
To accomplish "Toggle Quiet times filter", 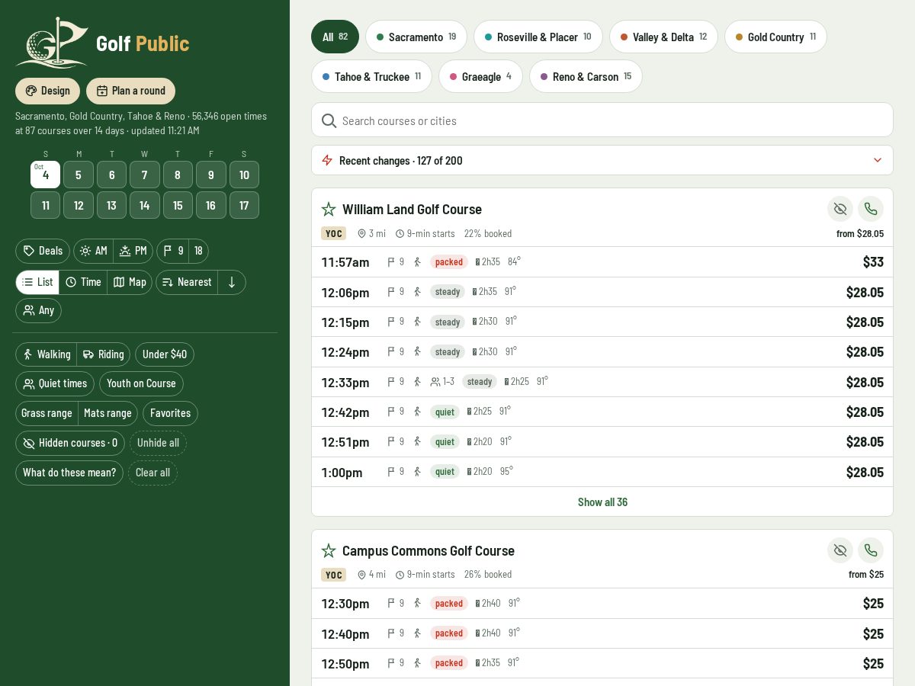I will point(55,383).
